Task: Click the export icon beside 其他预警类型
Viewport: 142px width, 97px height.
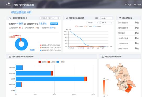Action: pos(120,18)
